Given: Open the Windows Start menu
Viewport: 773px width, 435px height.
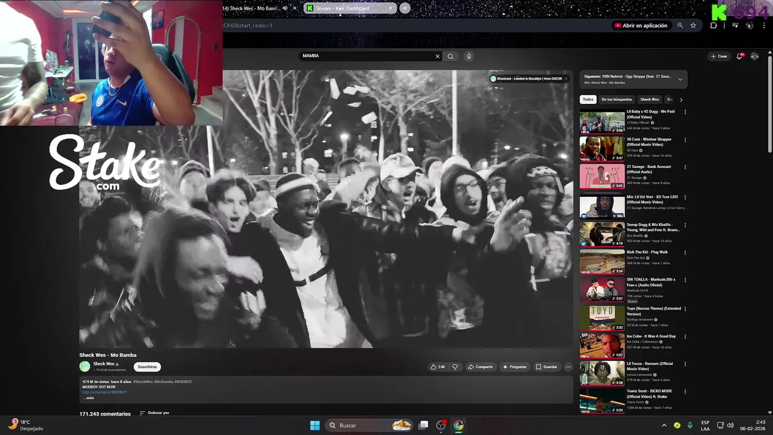Looking at the screenshot, I should coord(315,425).
